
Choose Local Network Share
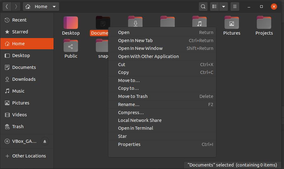(162, 120)
